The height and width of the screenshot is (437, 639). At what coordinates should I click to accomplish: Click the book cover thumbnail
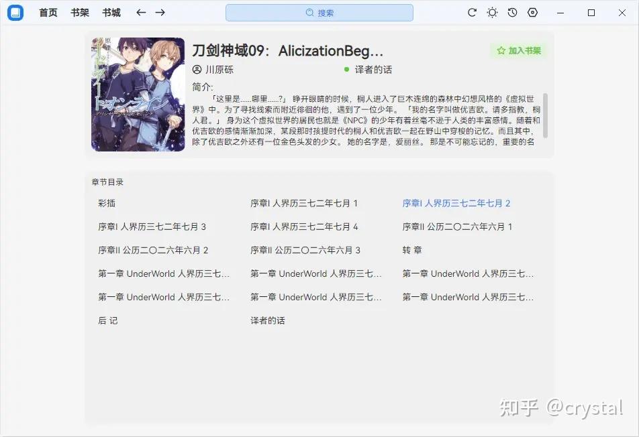tap(138, 94)
